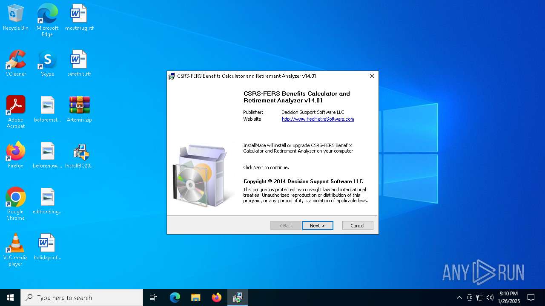Select the beforemal... image file icon
Image resolution: width=545 pixels, height=306 pixels.
(x=47, y=109)
